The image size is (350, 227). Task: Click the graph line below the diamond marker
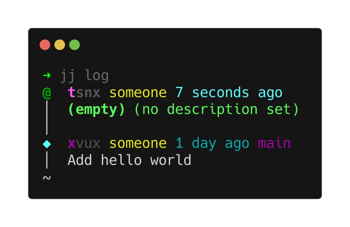pyautogui.click(x=47, y=160)
